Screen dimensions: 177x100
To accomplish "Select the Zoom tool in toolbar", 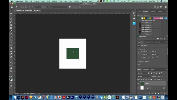I will click(x=11, y=71).
